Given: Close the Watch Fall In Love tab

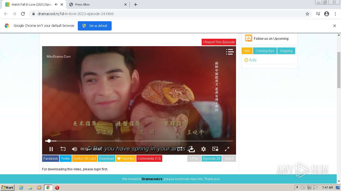Looking at the screenshot, I should (x=62, y=5).
